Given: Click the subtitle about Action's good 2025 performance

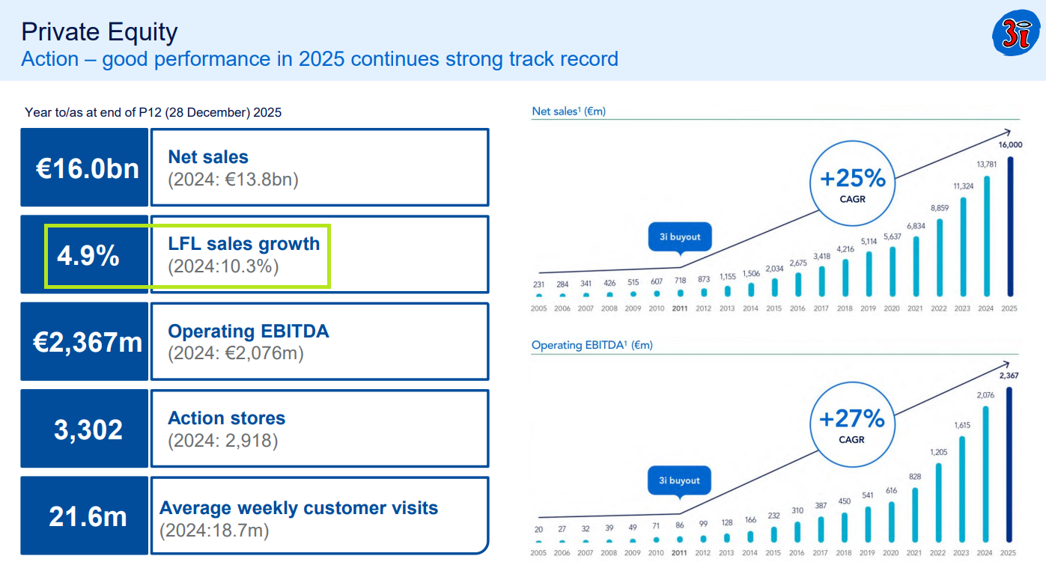Looking at the screenshot, I should click(320, 59).
